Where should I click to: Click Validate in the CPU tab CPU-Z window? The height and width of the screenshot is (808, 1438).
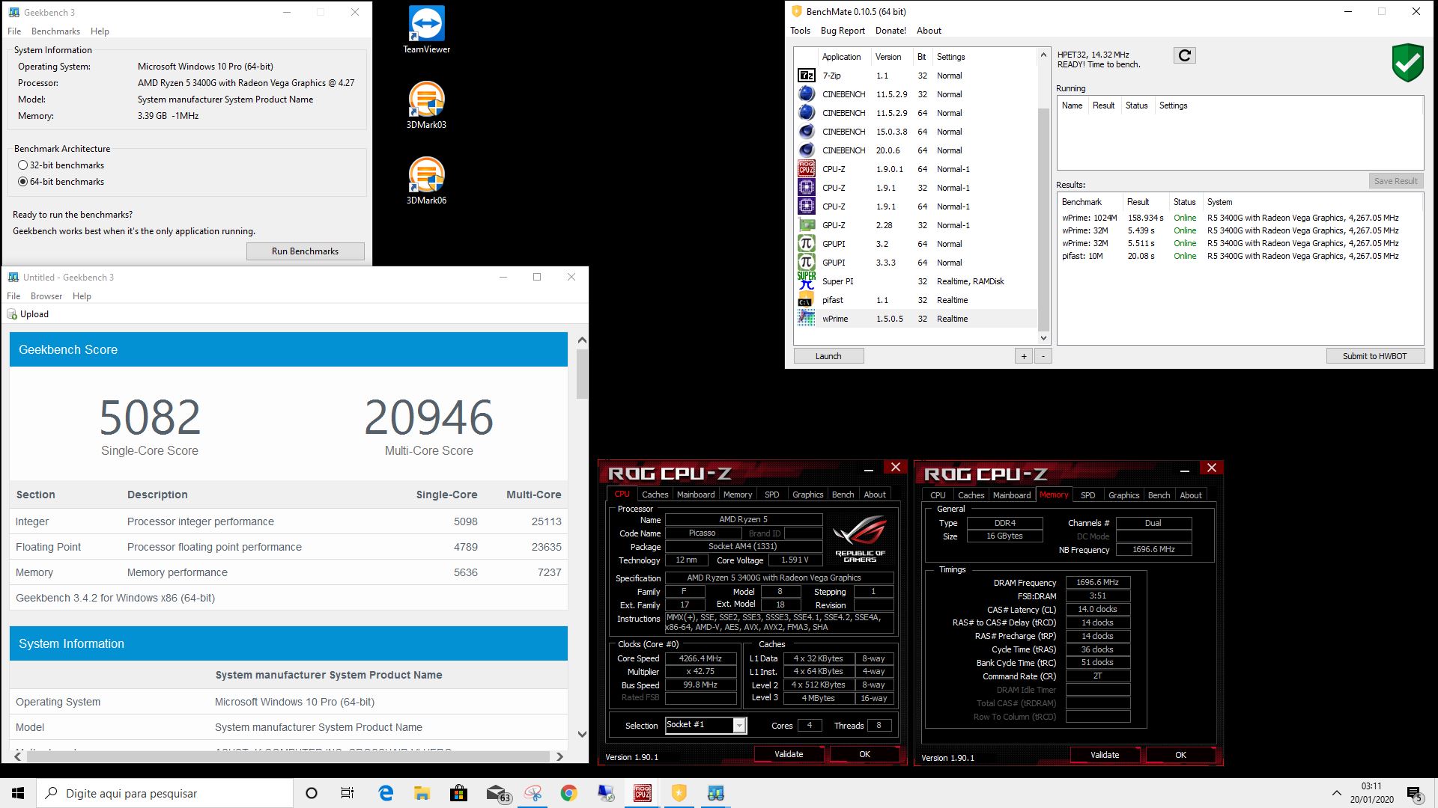(x=788, y=754)
